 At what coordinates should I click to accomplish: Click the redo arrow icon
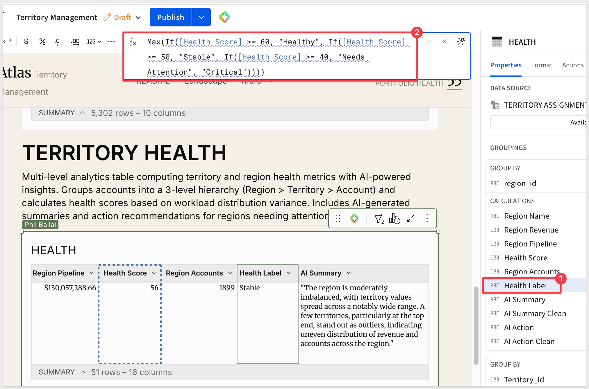pyautogui.click(x=8, y=41)
